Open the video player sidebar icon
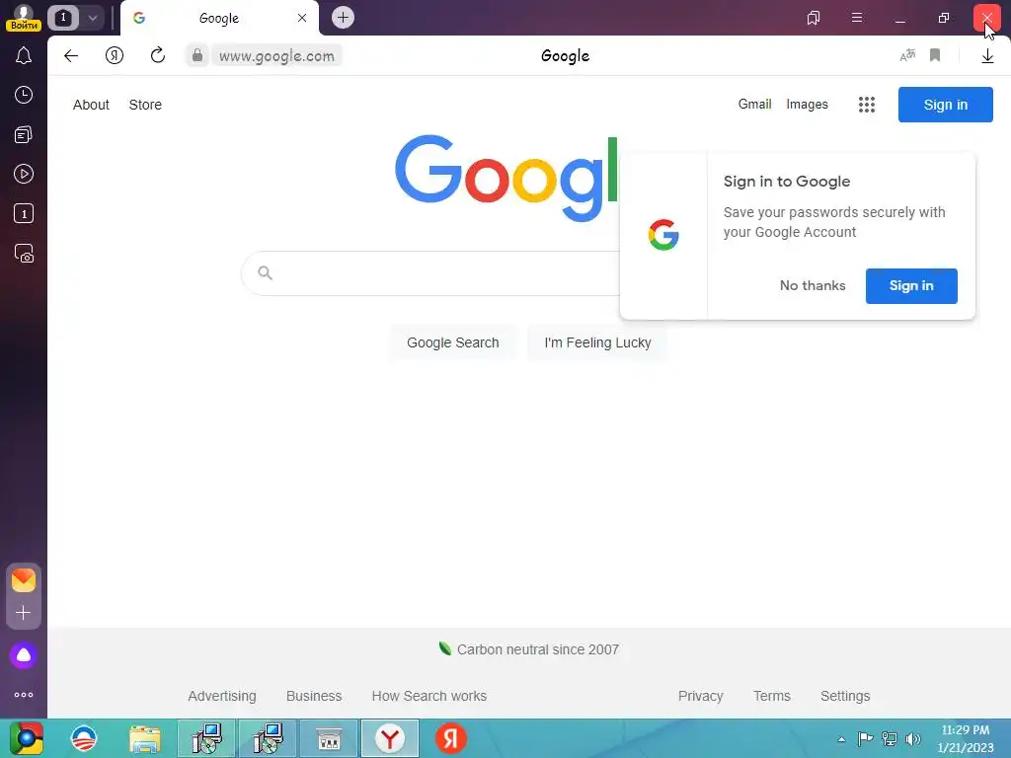 point(24,174)
